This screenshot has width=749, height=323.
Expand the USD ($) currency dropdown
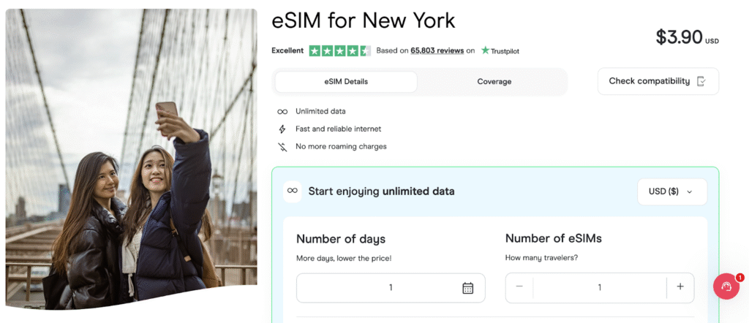(671, 191)
